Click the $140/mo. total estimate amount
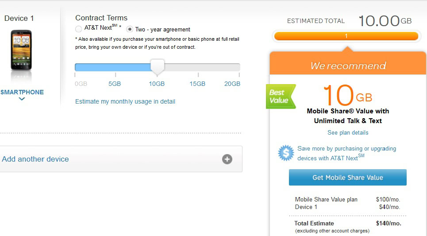The width and height of the screenshot is (427, 236). 389,224
